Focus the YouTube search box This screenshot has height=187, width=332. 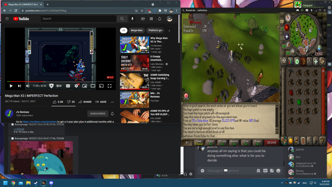pyautogui.click(x=78, y=19)
